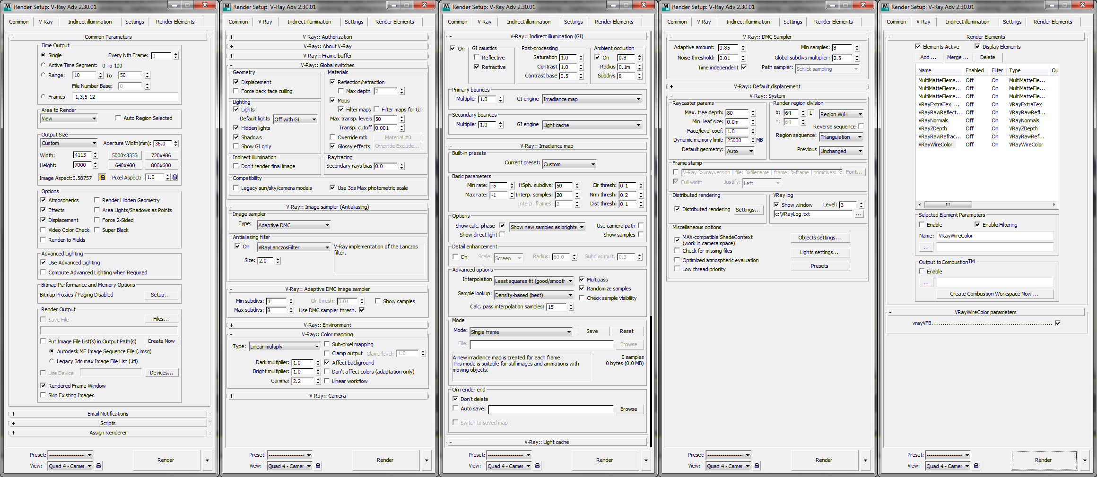Click the selected element Name field VRayWireColor
This screenshot has height=477, width=1097.
pyautogui.click(x=995, y=236)
